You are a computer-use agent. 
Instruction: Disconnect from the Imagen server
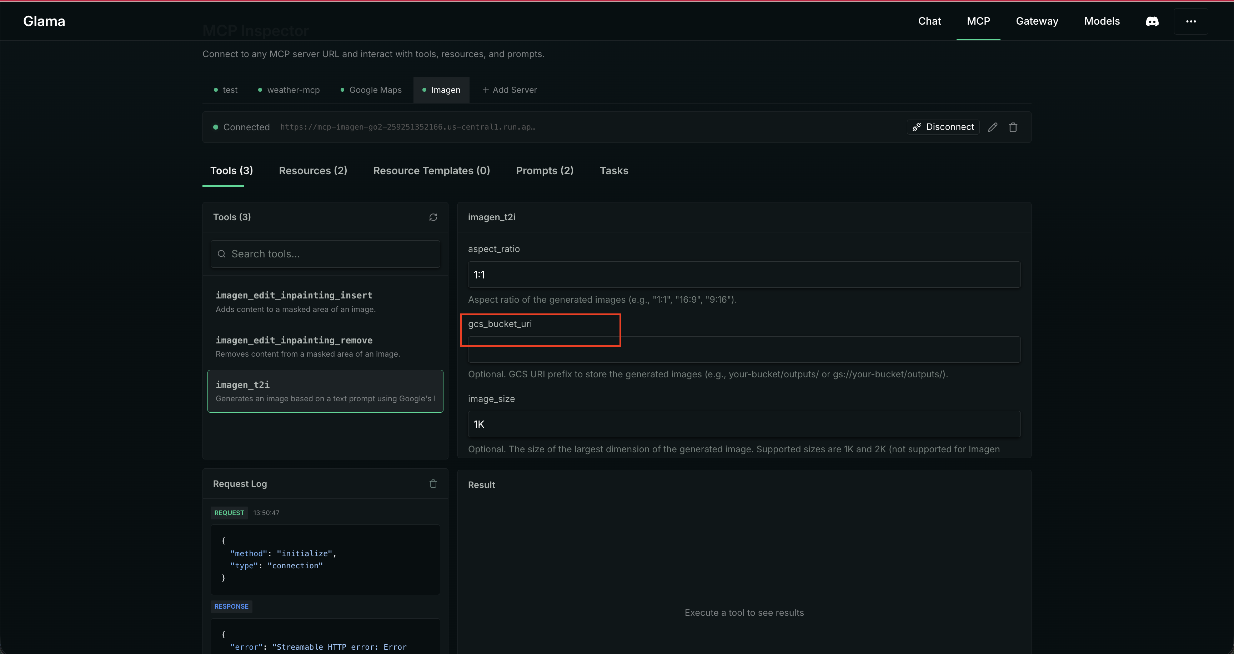tap(943, 127)
